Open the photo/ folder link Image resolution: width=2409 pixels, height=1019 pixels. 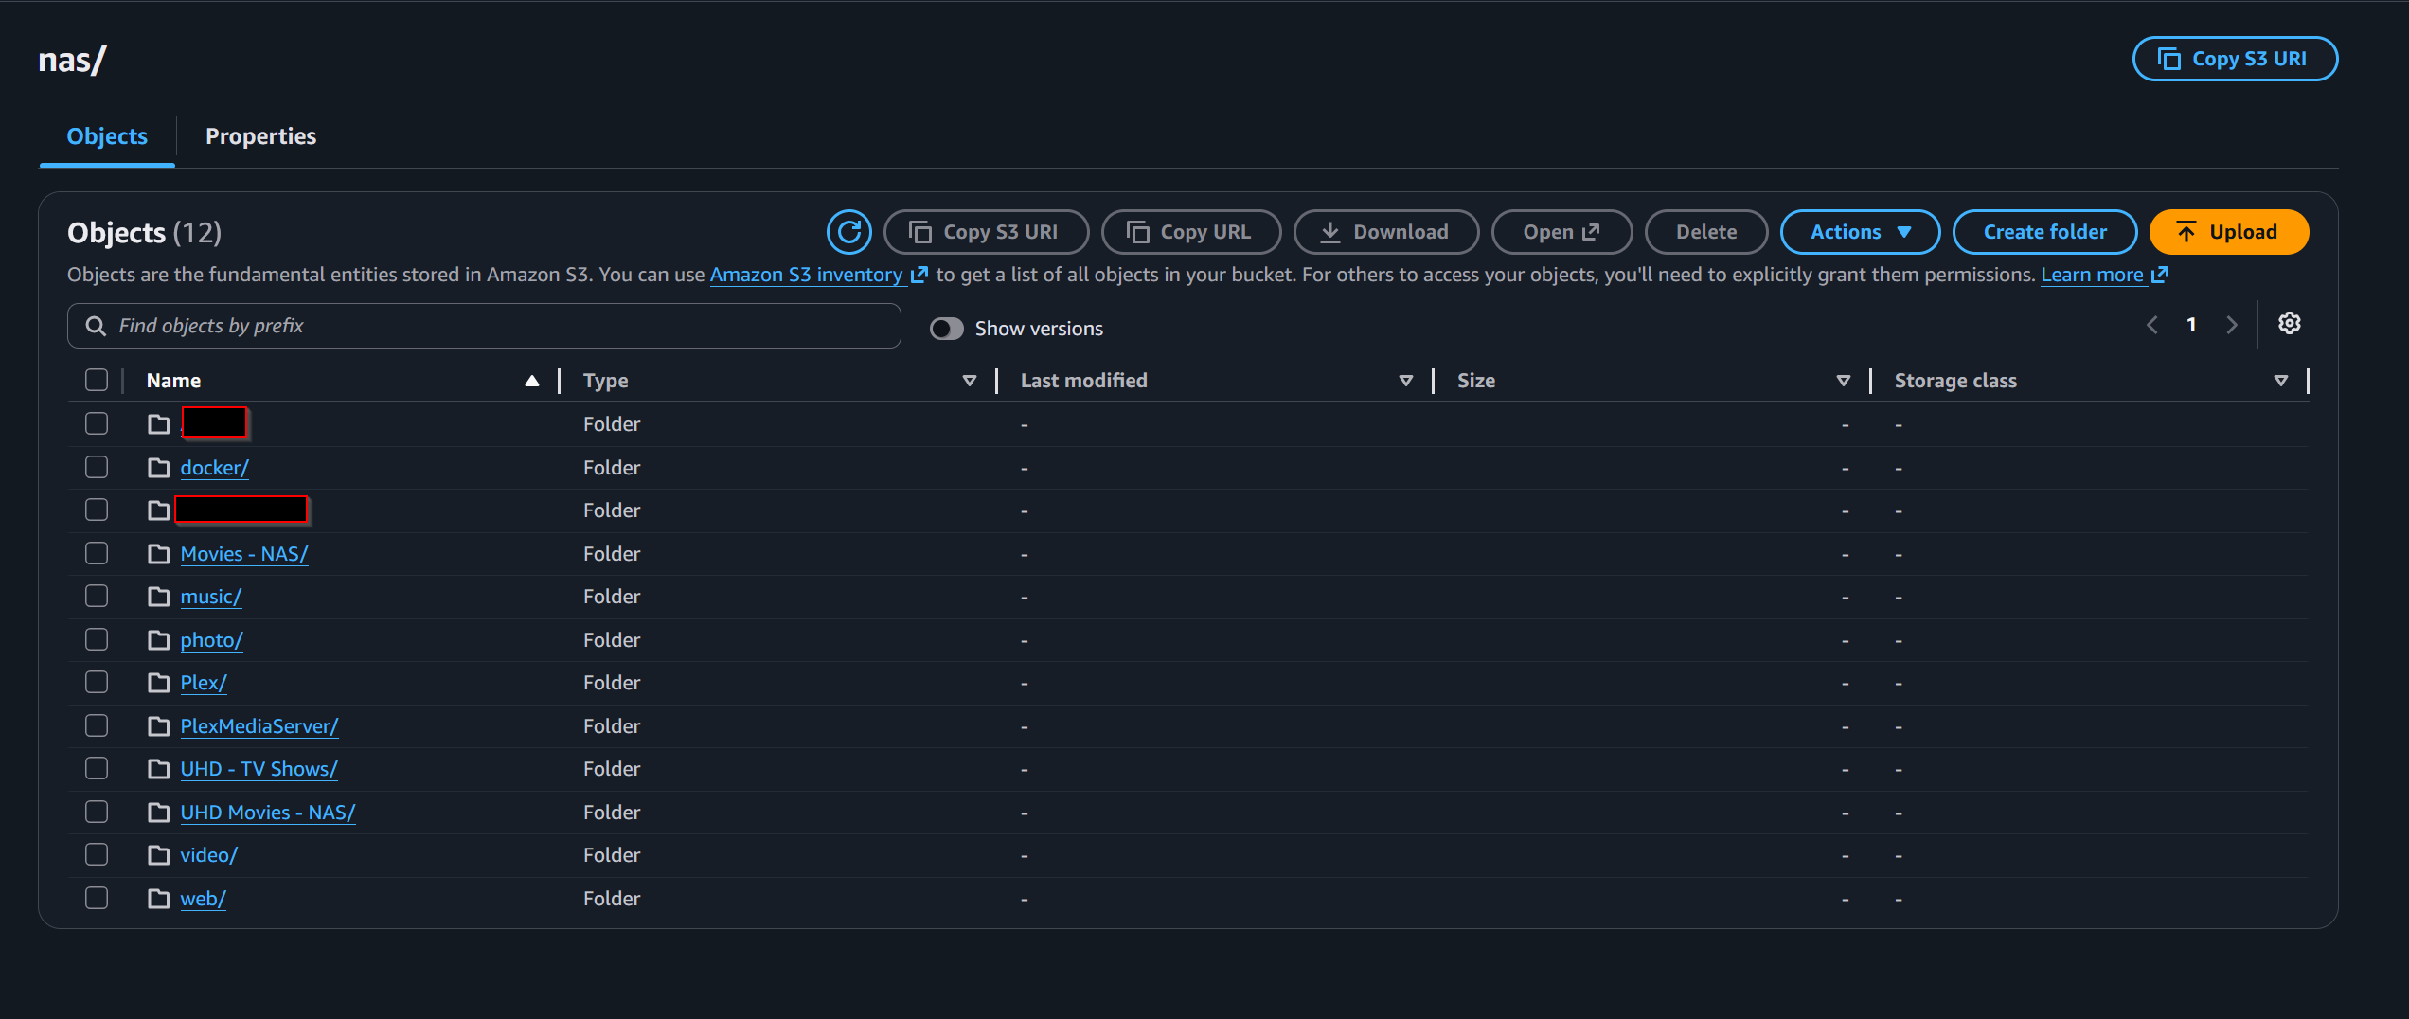[x=212, y=640]
